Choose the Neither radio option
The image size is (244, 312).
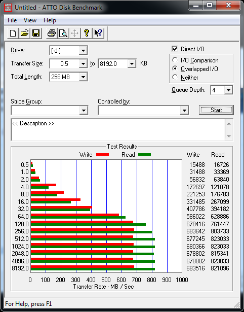tap(175, 77)
